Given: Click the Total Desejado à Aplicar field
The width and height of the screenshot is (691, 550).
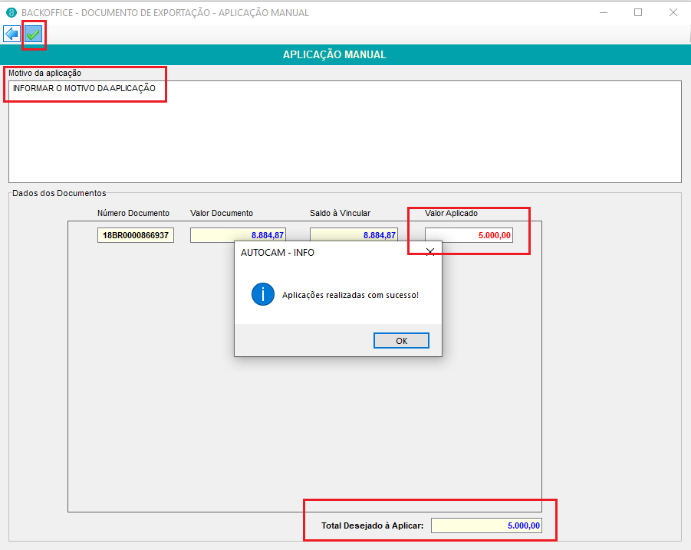Looking at the screenshot, I should (x=487, y=525).
